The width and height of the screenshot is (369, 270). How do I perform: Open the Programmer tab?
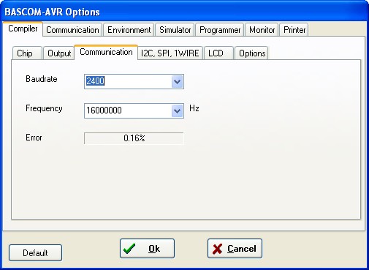tap(220, 30)
